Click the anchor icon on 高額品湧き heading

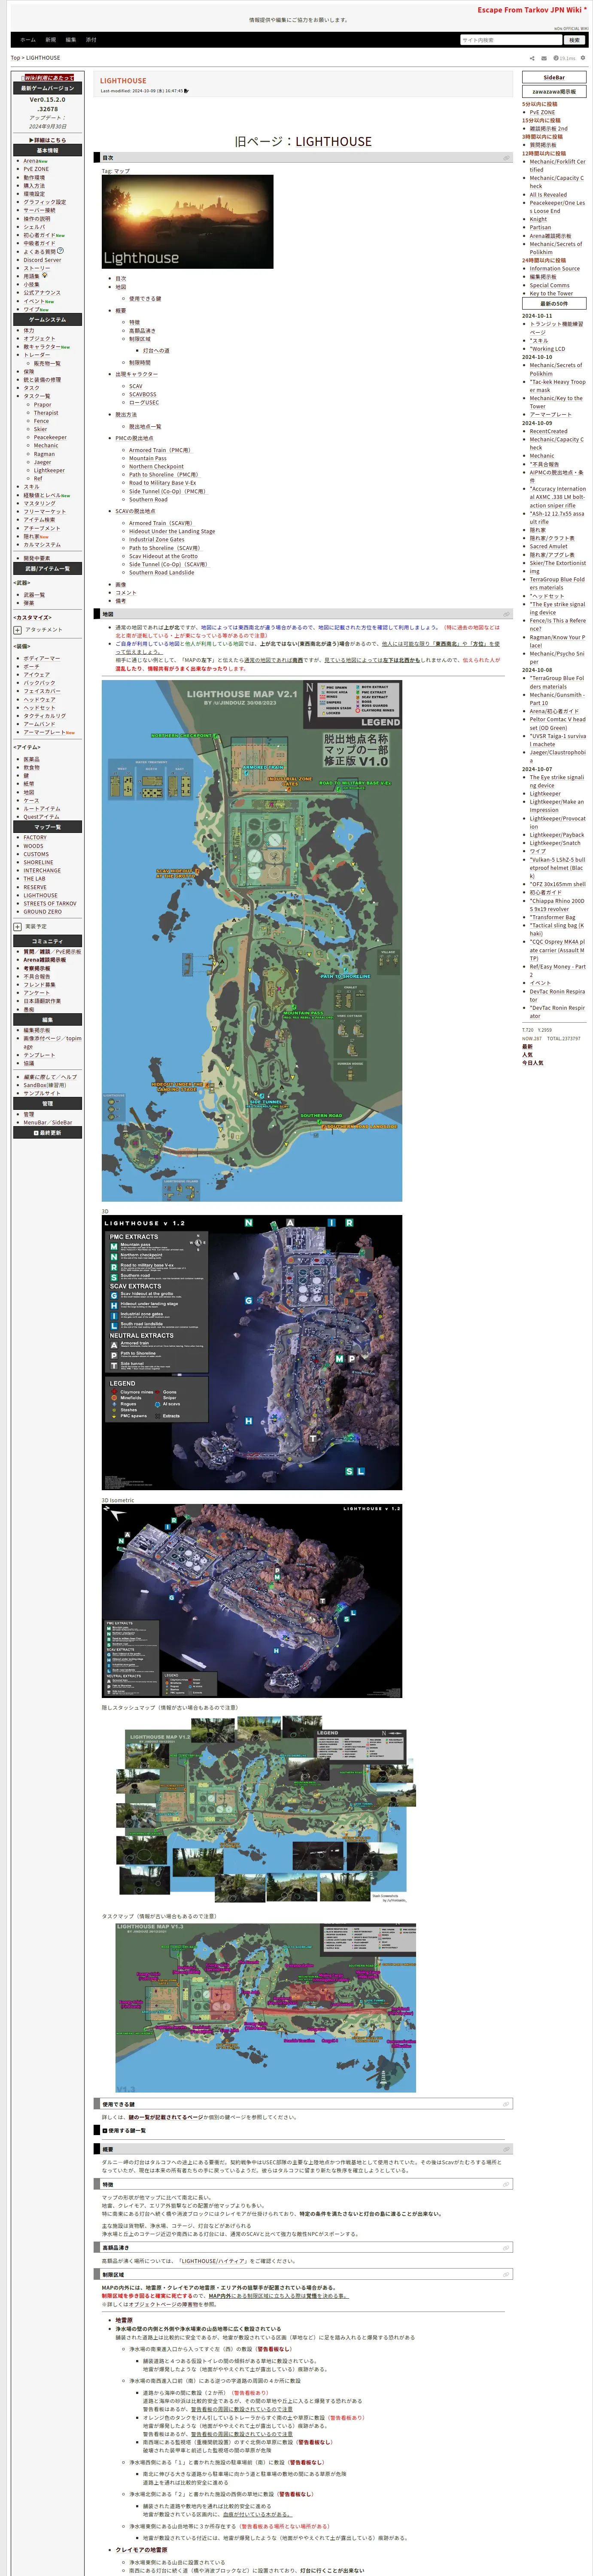click(506, 2247)
